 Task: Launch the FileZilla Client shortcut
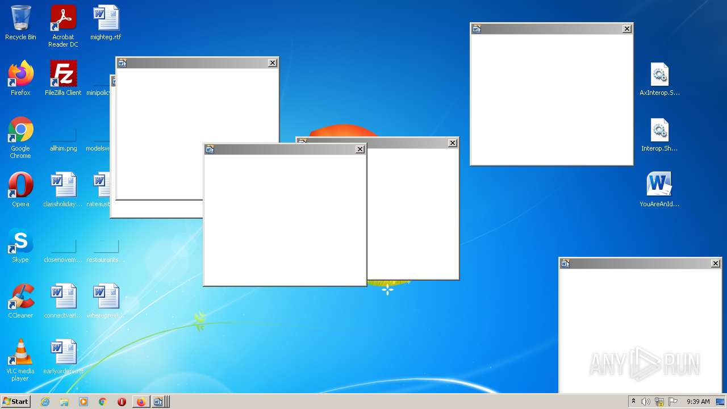pos(63,78)
